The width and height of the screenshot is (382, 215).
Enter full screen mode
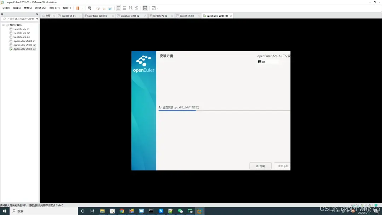click(130, 8)
